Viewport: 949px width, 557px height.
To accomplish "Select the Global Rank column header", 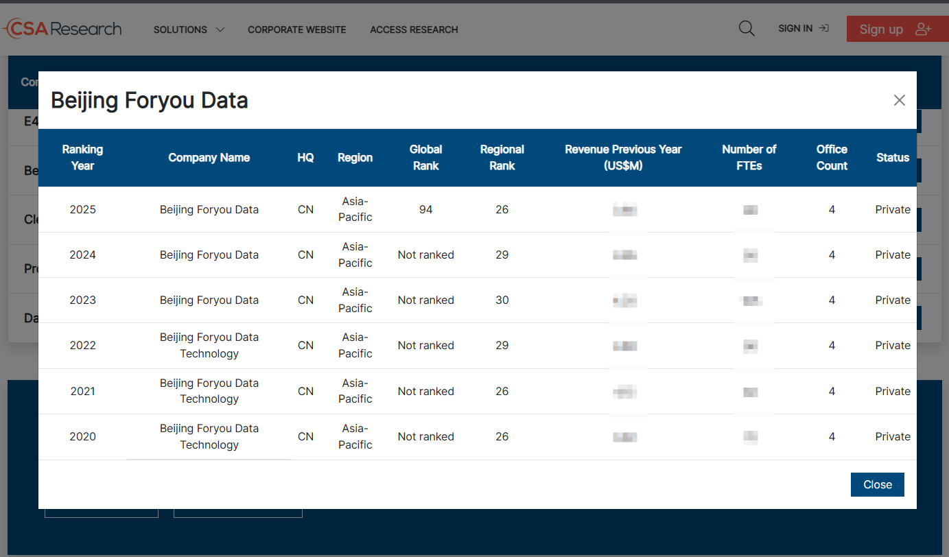I will click(x=425, y=158).
